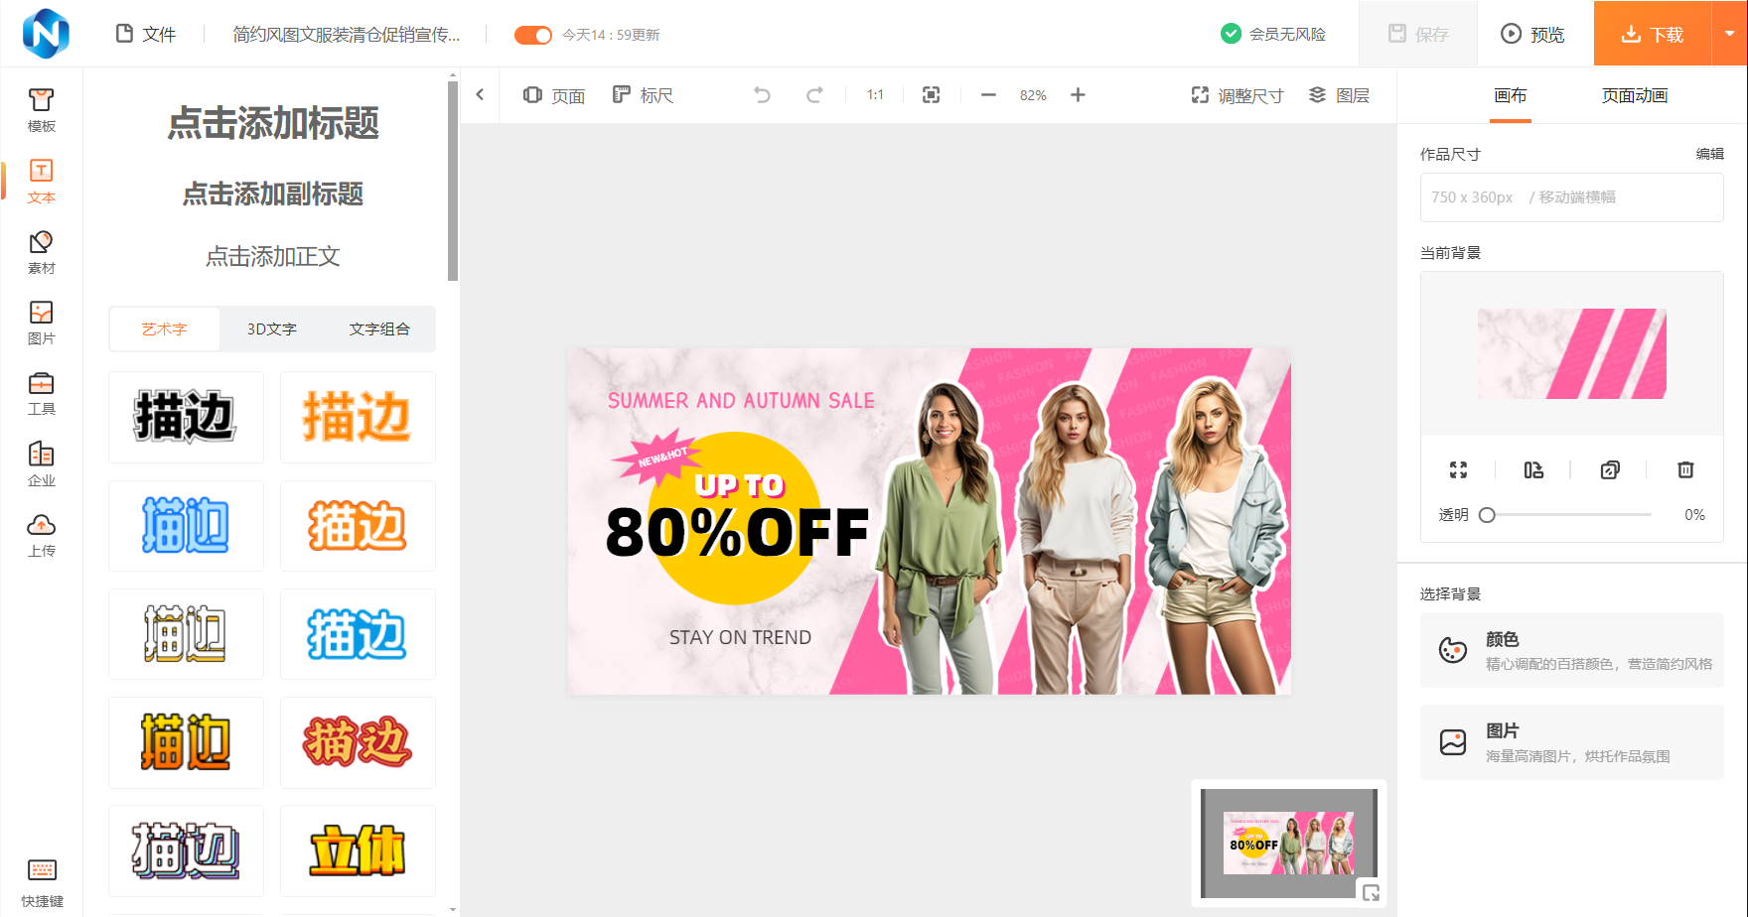Click the canvas navigator thumbnail preview
1748x917 pixels.
[1288, 845]
